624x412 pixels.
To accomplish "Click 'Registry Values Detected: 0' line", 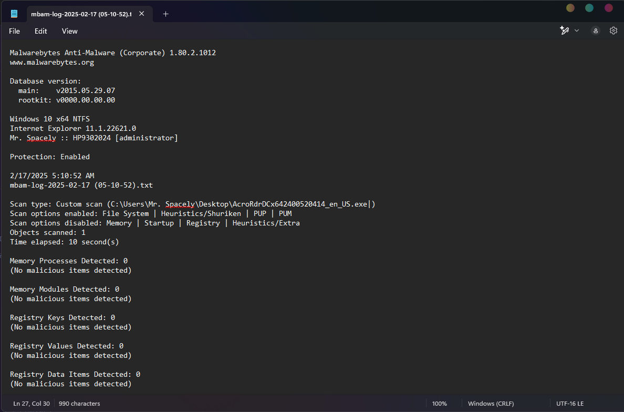I will pos(67,346).
